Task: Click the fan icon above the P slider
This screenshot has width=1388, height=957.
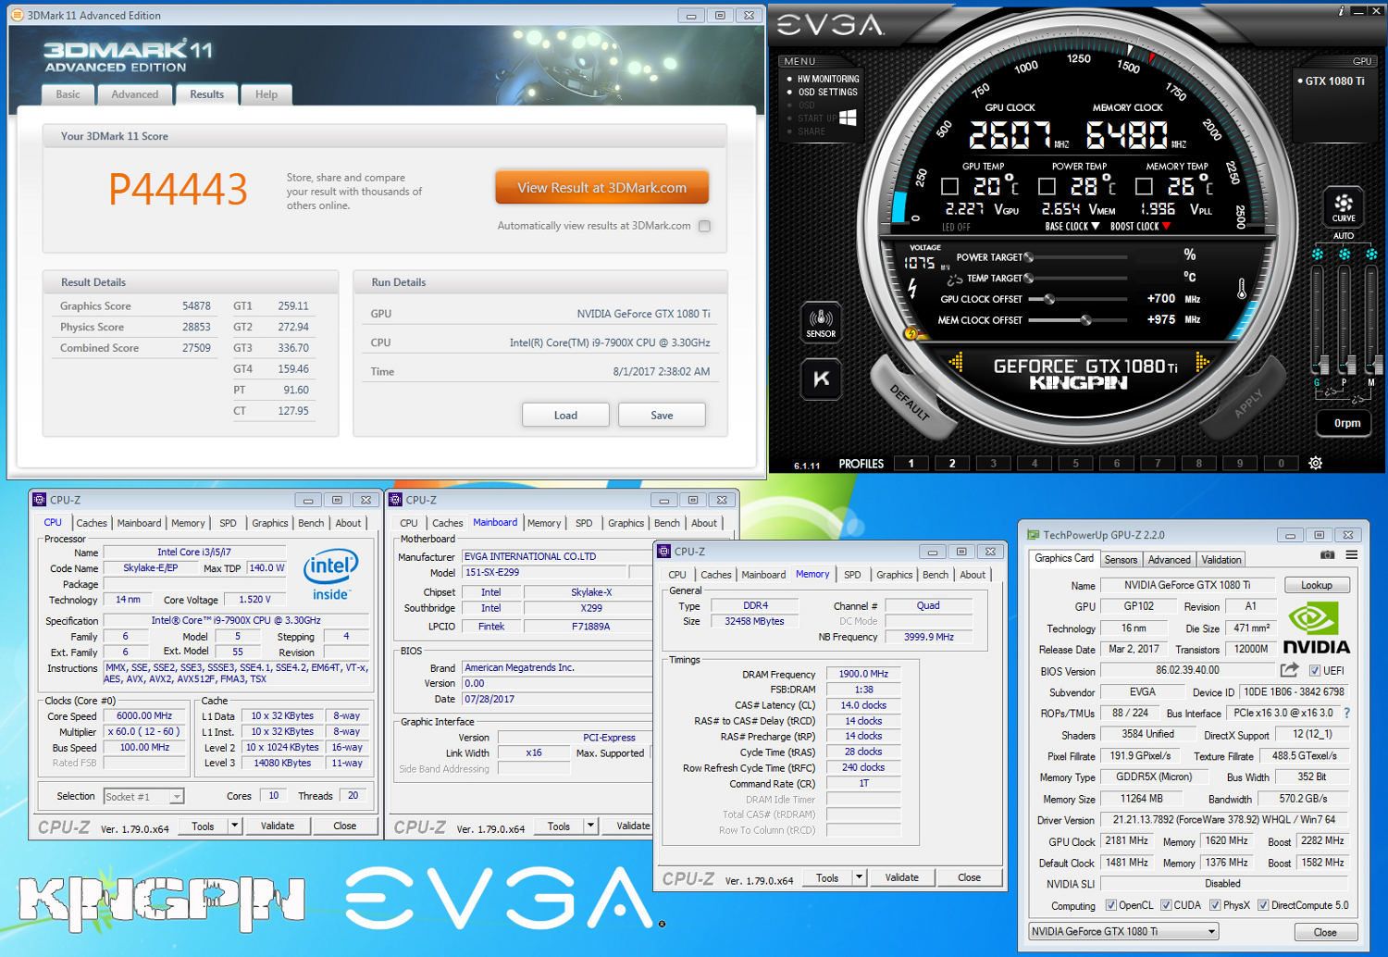Action: pos(1345,254)
